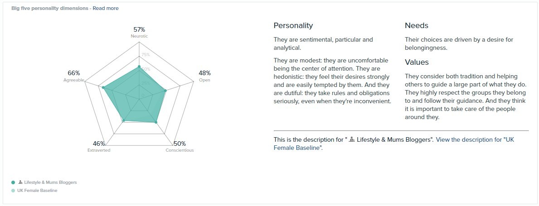Screen dimensions: 539x206
Task: Select the Neurotic data point on radar
Action: click(x=139, y=67)
